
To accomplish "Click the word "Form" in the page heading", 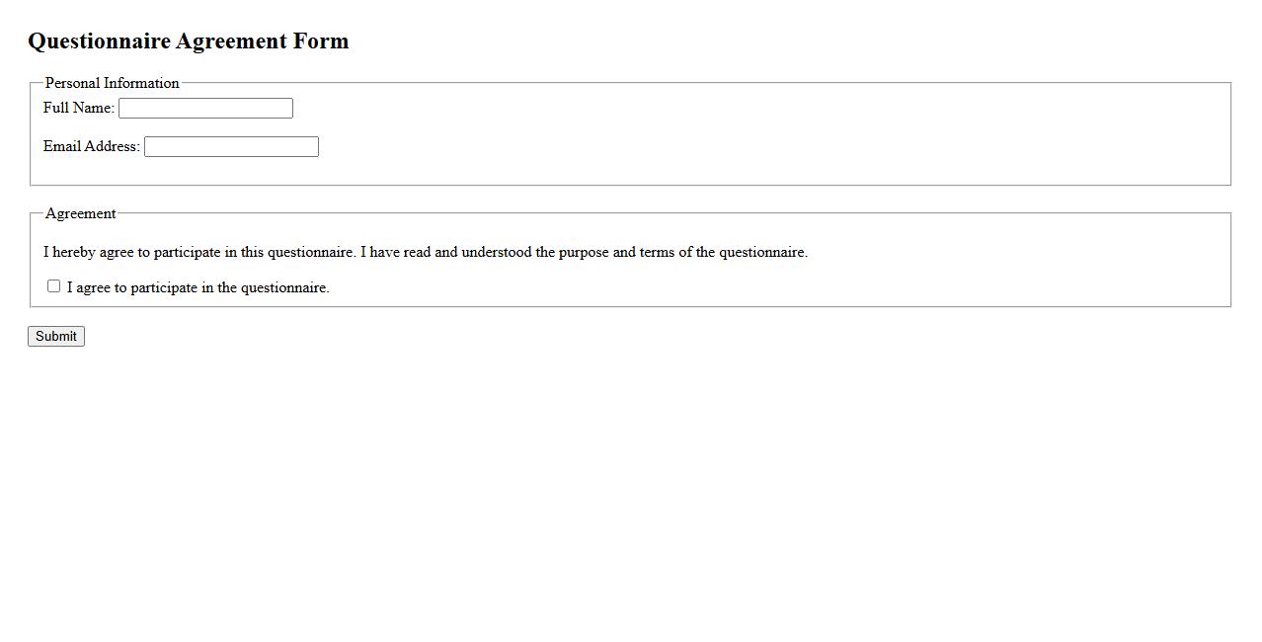I will point(321,41).
